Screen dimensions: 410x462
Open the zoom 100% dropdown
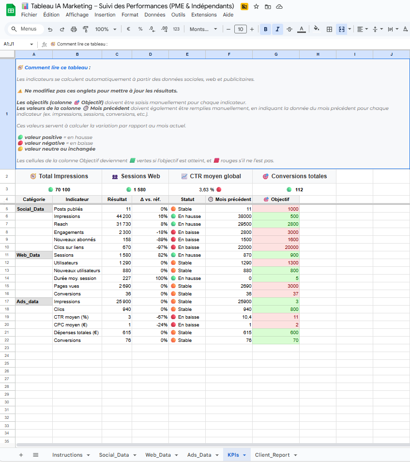(x=105, y=30)
